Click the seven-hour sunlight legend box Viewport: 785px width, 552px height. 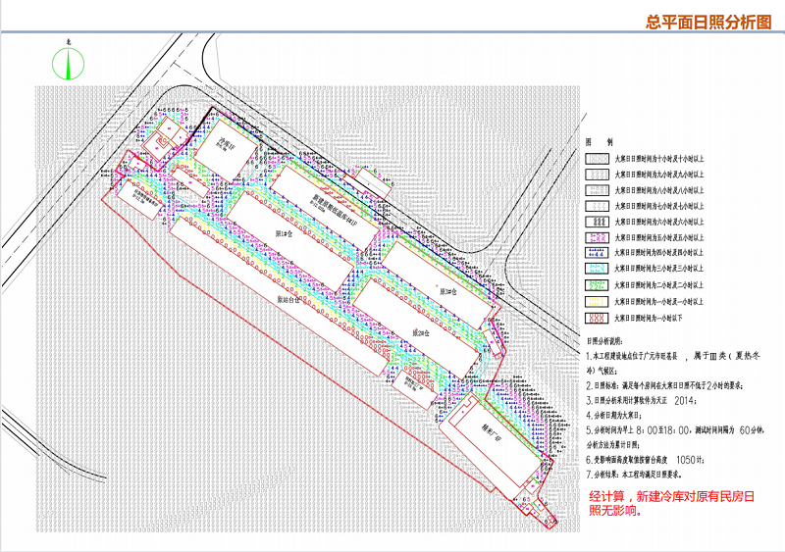(x=598, y=206)
